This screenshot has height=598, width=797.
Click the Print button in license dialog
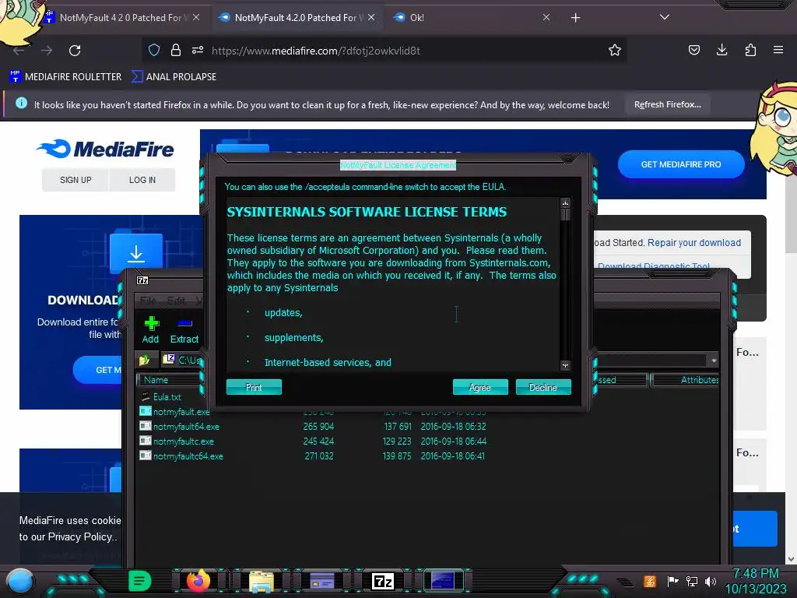point(254,387)
